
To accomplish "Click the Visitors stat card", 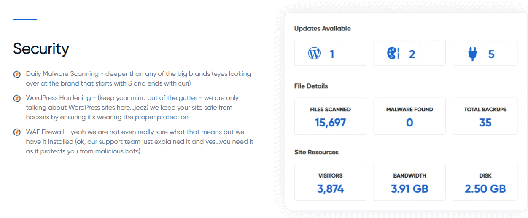I will [330, 182].
